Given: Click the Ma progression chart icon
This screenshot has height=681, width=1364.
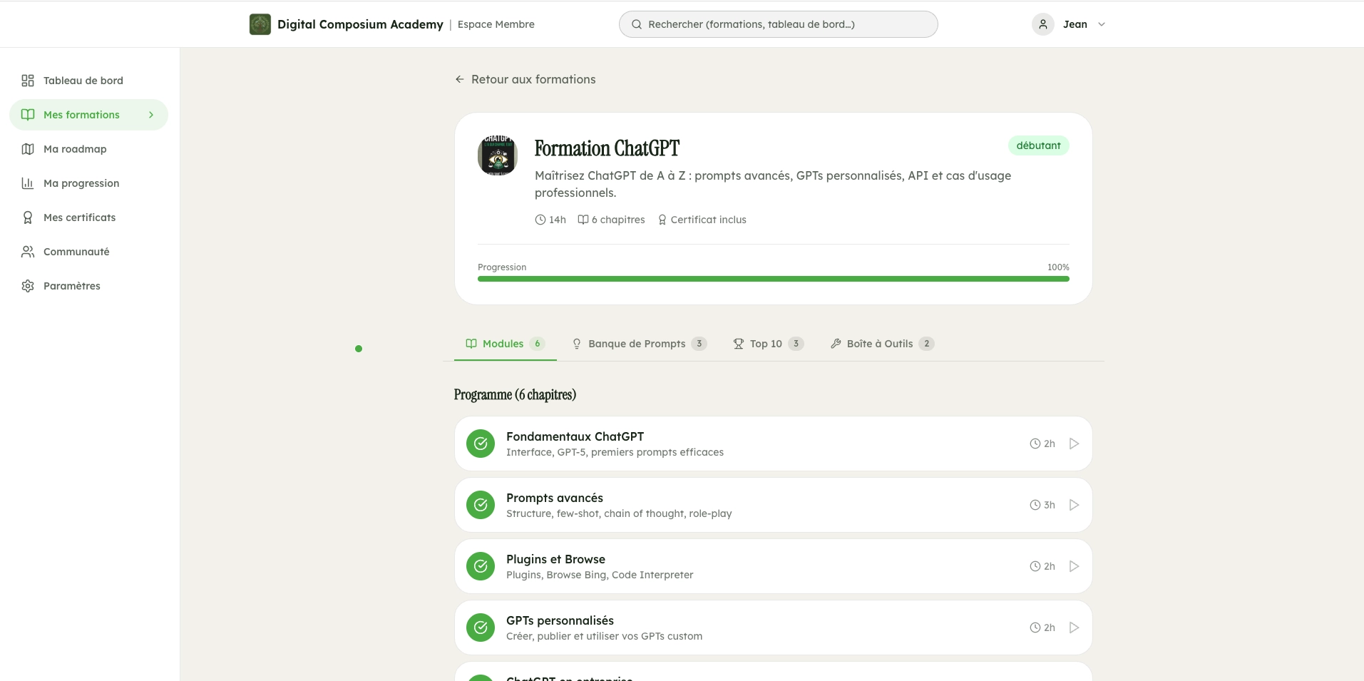Looking at the screenshot, I should (x=28, y=183).
